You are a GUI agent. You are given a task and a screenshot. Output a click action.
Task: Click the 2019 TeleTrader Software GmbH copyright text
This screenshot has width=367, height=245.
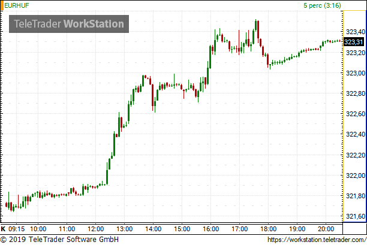(x=59, y=240)
